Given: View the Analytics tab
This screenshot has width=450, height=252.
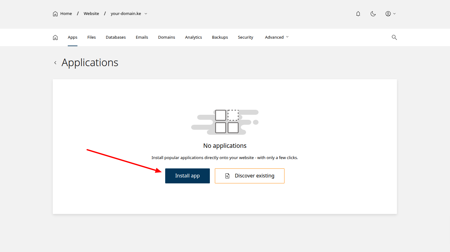Looking at the screenshot, I should pos(193,37).
